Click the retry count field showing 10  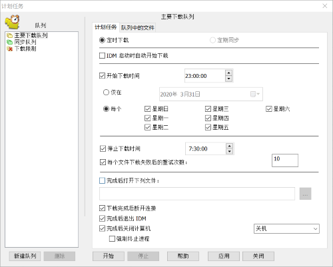285,160
